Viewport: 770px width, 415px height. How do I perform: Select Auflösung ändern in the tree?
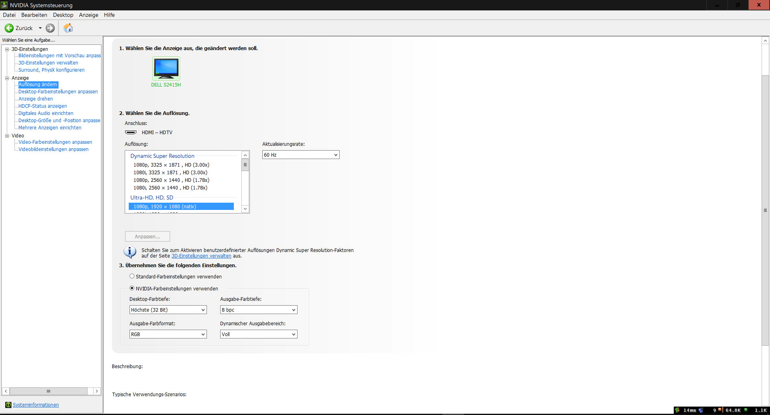click(38, 85)
